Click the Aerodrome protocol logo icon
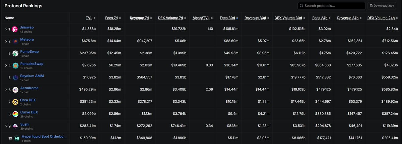 click(x=15, y=90)
